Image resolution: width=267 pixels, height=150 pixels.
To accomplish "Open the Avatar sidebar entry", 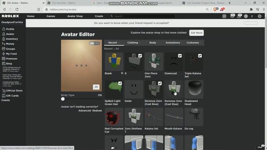I will click(x=8, y=34).
